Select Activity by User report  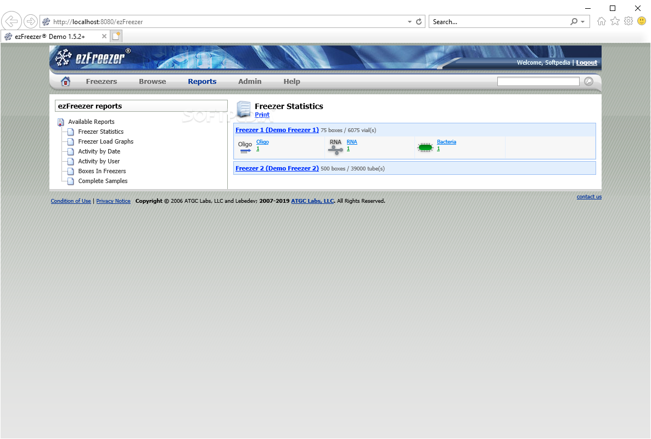(99, 161)
